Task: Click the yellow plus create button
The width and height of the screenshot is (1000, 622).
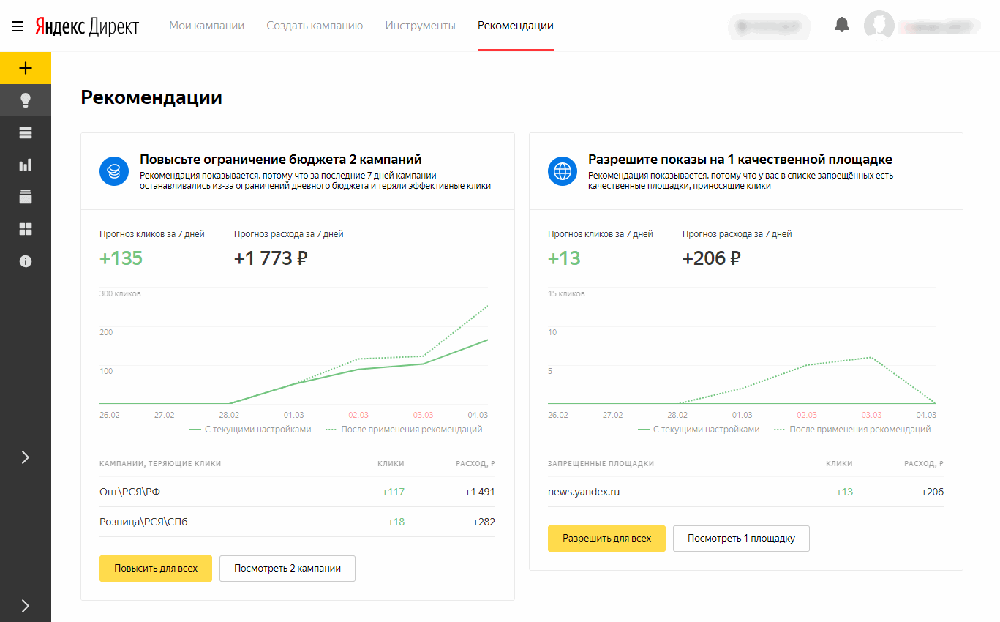Action: point(26,68)
